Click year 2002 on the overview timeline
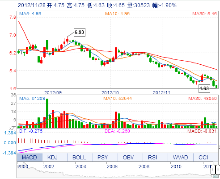220x179 pixels. pyautogui.click(x=49, y=167)
